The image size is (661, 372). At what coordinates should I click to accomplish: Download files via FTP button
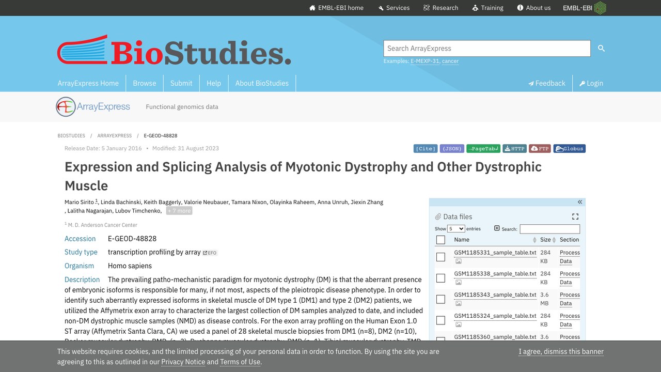[x=540, y=149]
